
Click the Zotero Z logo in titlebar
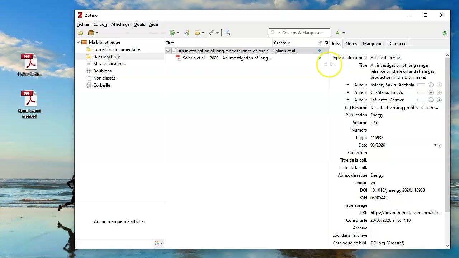pos(80,15)
